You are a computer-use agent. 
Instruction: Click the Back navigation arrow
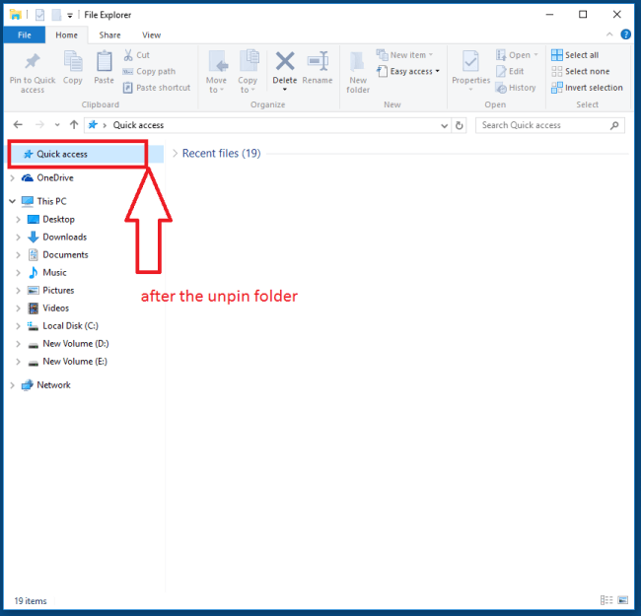coord(18,124)
